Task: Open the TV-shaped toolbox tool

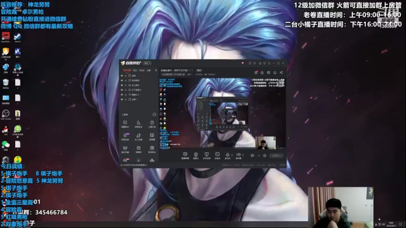Action: [x=139, y=149]
